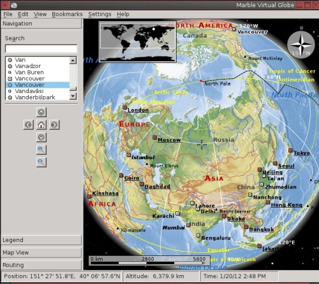Click the Position coordinates in status bar
319x284 pixels.
(x=62, y=276)
